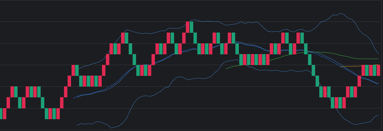The image size is (383, 131).
Task: Click the right end of the lower band
Action: pyautogui.click(x=378, y=115)
